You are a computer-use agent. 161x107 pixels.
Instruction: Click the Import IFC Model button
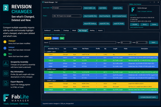tap(119, 24)
